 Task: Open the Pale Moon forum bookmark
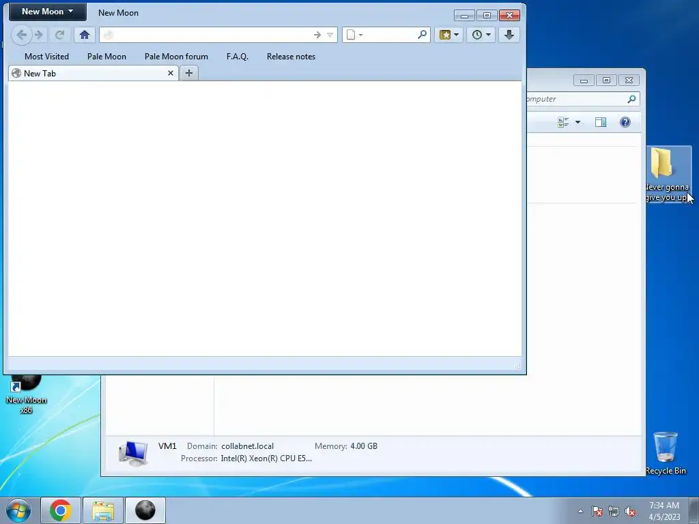coord(176,57)
